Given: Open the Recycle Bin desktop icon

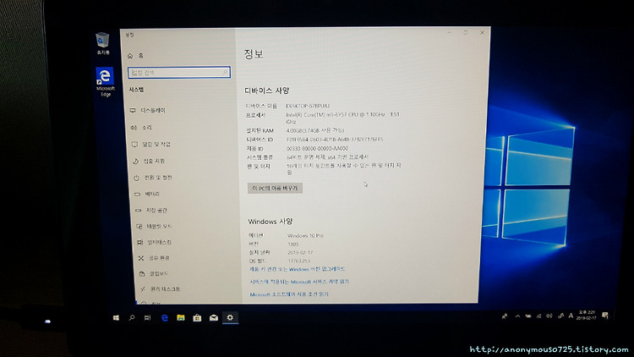Looking at the screenshot, I should [x=102, y=44].
